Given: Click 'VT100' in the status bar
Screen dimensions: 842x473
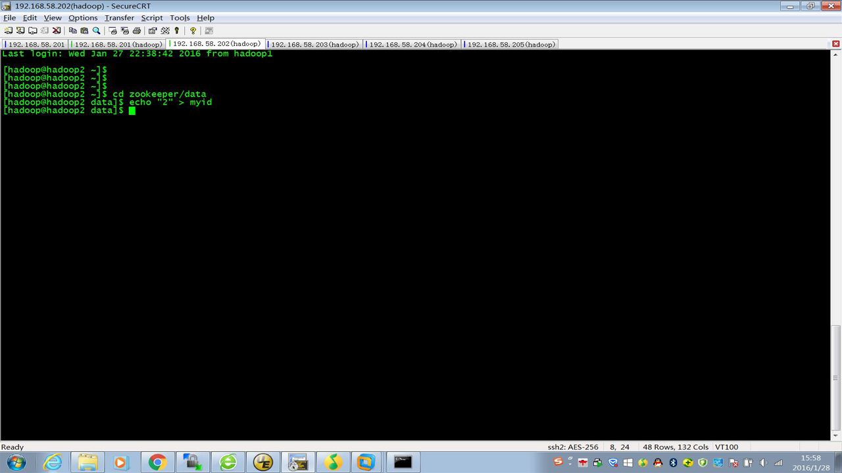Looking at the screenshot, I should (727, 447).
